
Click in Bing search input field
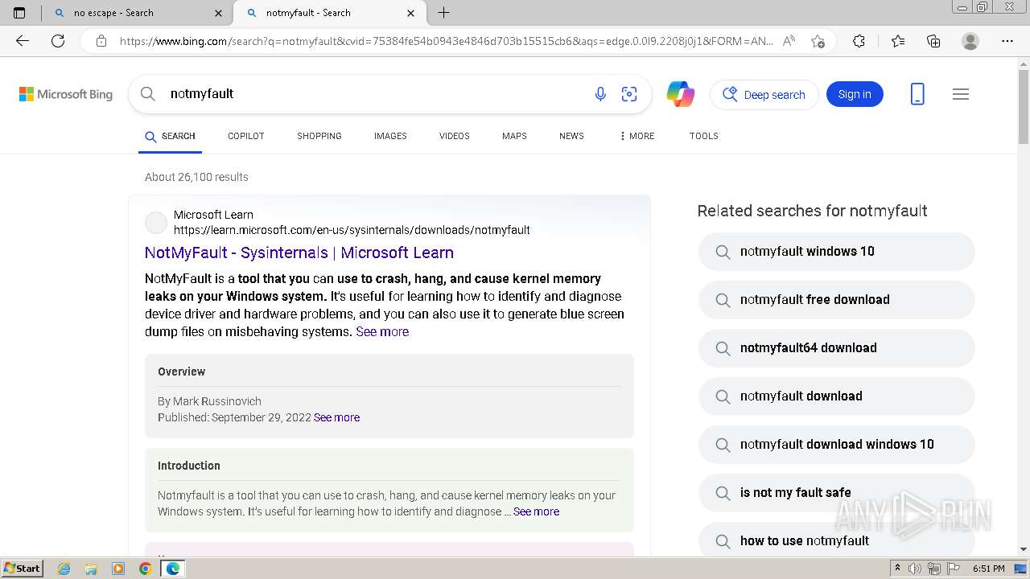coord(374,94)
